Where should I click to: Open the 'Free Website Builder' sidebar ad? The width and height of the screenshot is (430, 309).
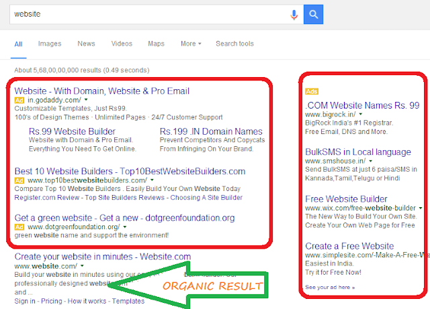click(x=346, y=199)
